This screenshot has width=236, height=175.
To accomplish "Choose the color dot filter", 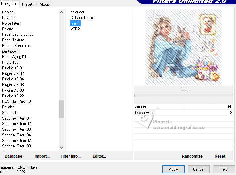I will 77,12.
